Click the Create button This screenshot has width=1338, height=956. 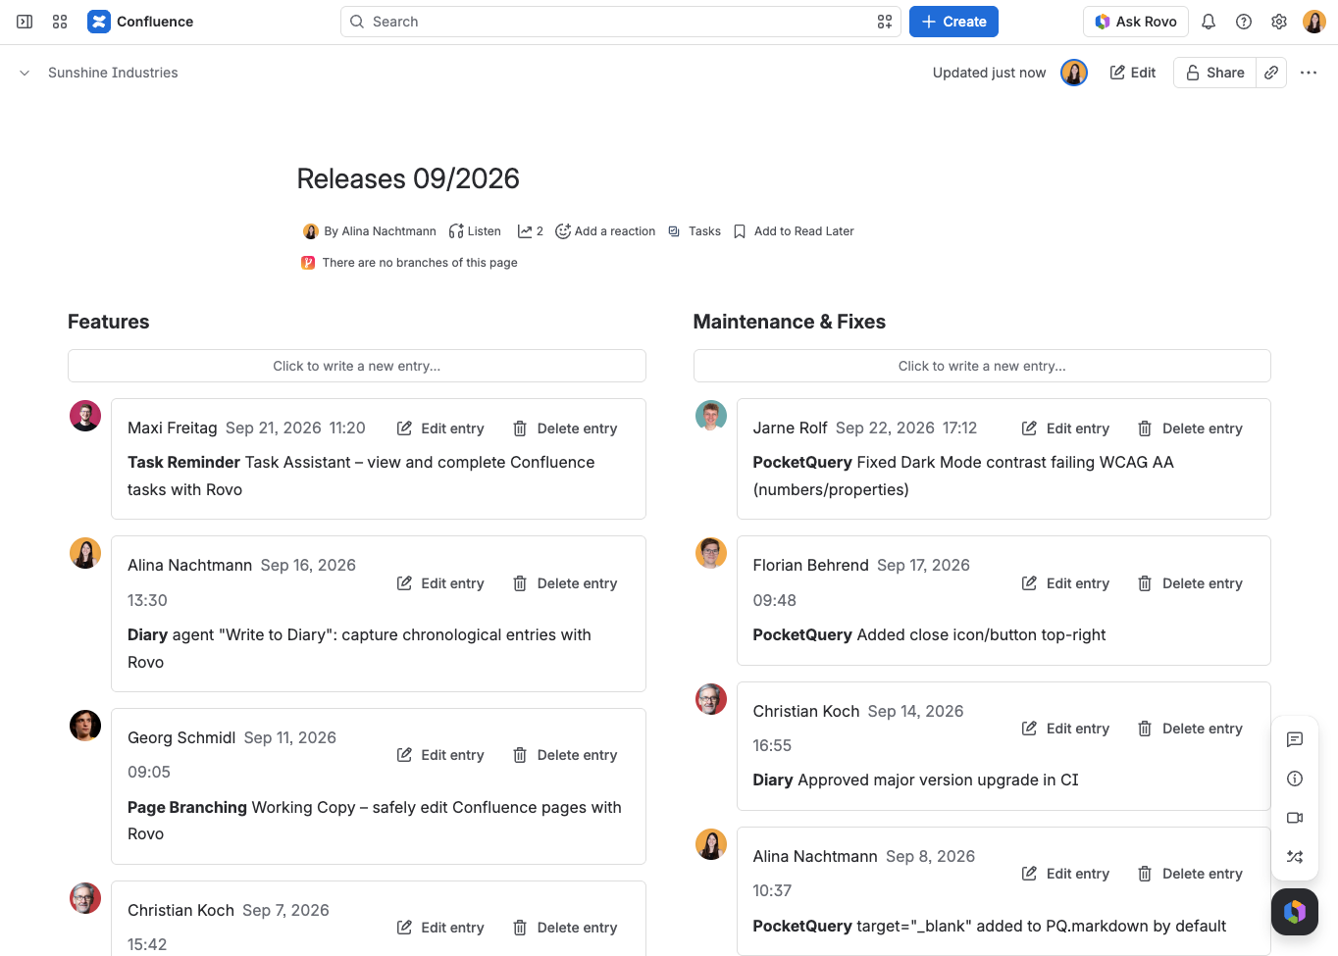(953, 22)
